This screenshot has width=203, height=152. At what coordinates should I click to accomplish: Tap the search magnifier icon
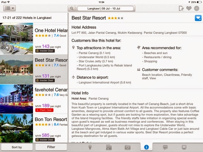point(72,9)
